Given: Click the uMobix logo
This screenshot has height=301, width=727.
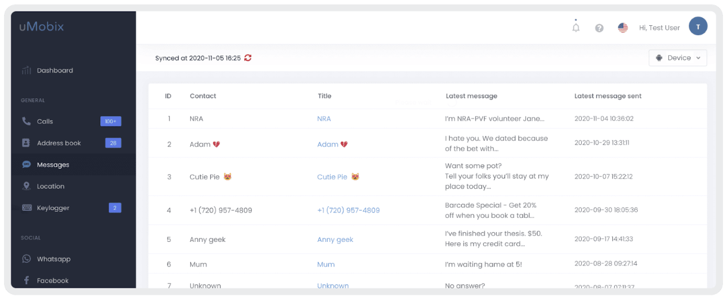Looking at the screenshot, I should pyautogui.click(x=41, y=26).
